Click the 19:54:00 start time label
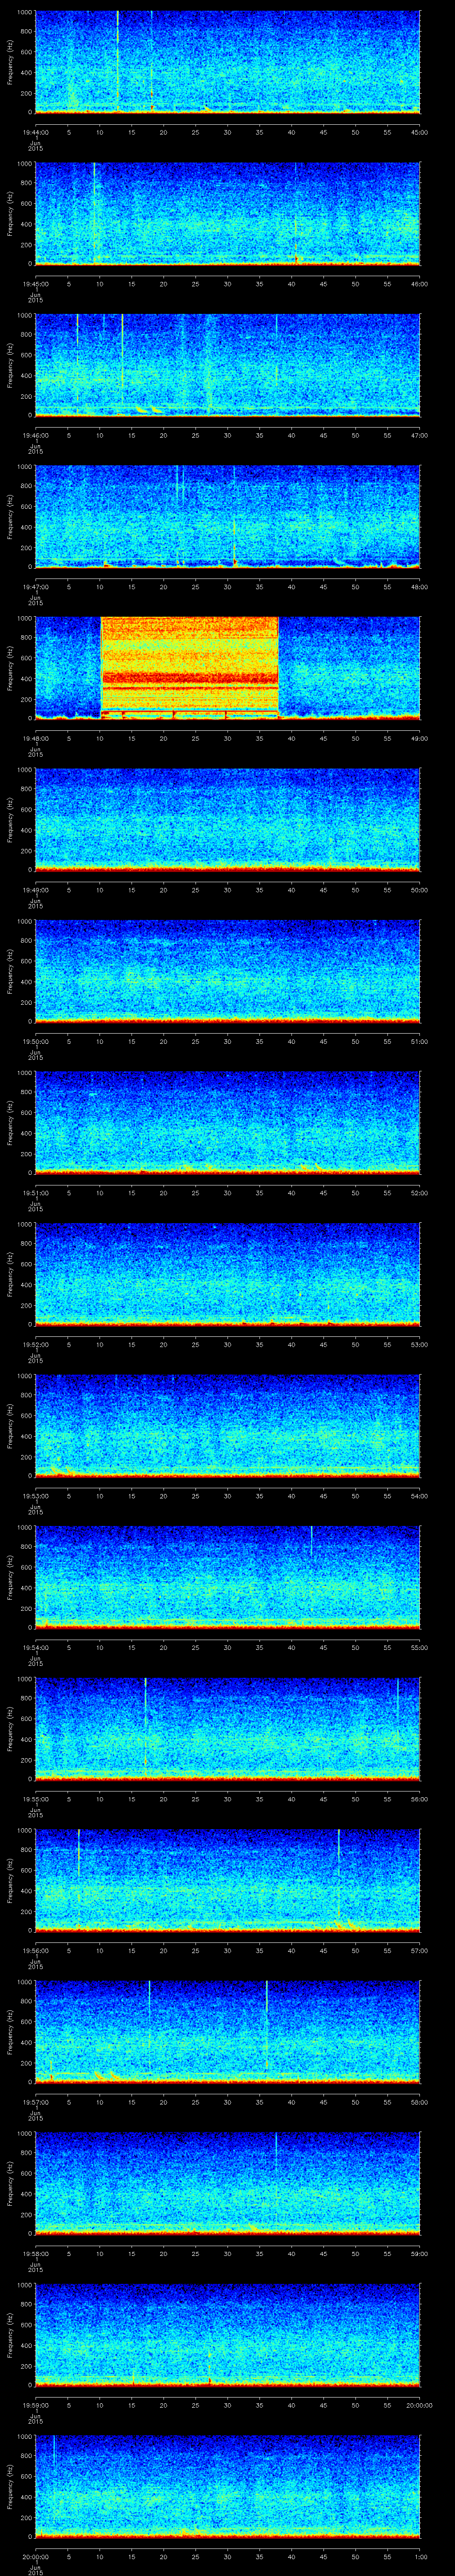Screen dimensions: 455x2576 point(36,1647)
